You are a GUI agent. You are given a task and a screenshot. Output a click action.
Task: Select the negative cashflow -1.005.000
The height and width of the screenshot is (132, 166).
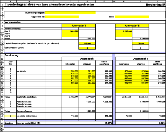[x=104, y=102]
